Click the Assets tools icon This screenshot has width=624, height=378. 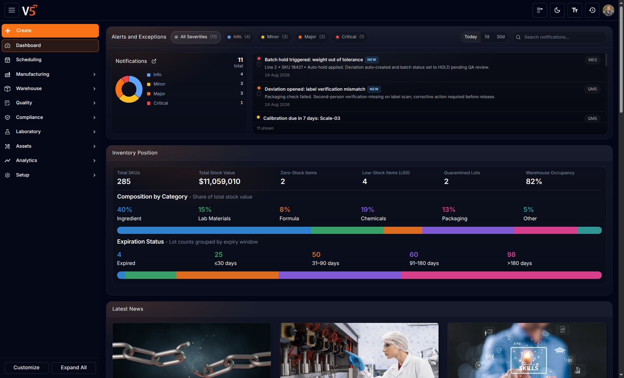tap(7, 146)
